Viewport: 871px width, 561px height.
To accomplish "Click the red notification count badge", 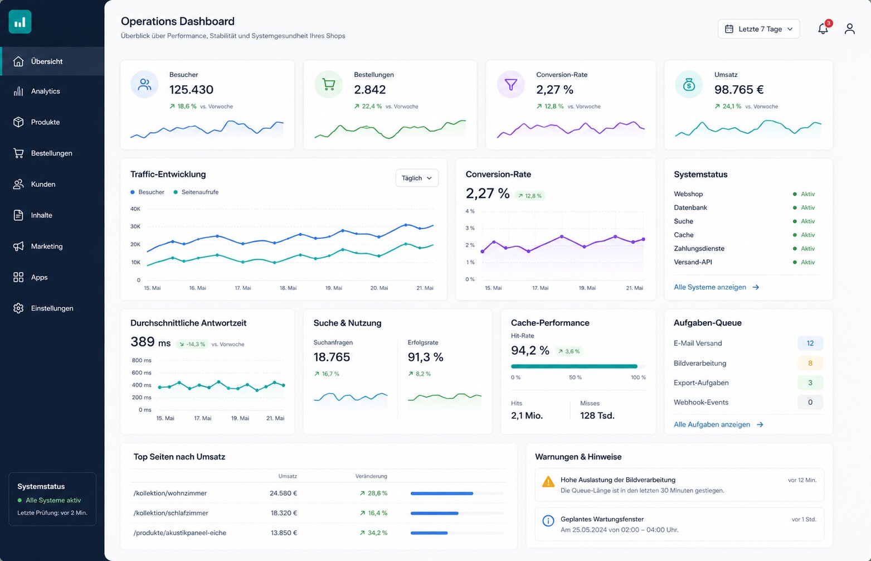I will (x=829, y=23).
